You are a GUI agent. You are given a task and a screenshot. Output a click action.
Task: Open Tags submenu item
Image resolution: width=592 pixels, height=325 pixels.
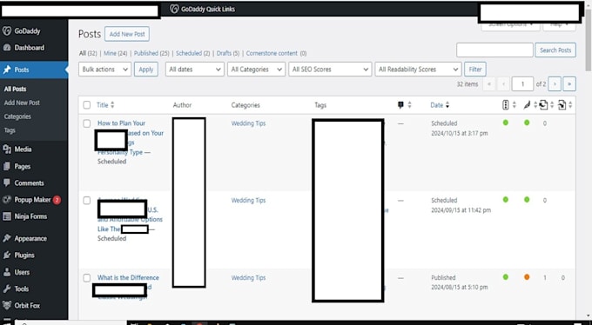pos(10,130)
